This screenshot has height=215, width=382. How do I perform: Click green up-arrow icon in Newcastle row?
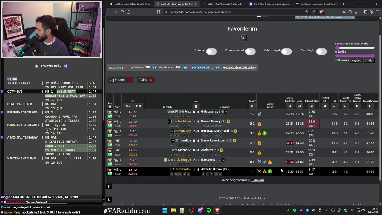pos(270,171)
